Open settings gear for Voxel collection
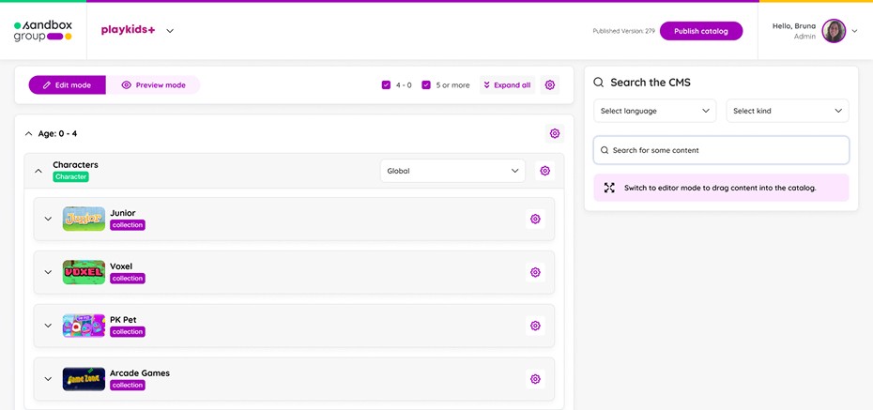The height and width of the screenshot is (410, 873). coord(535,273)
